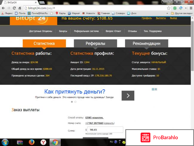Open Маркет bookmark

[74, 13]
